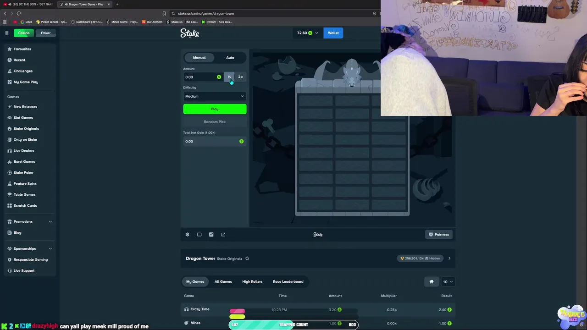The image size is (587, 330).
Task: Switch to Manual betting mode
Action: (x=199, y=58)
